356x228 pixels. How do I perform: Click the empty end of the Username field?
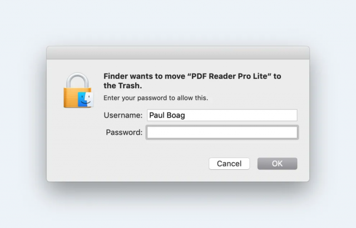click(267, 115)
